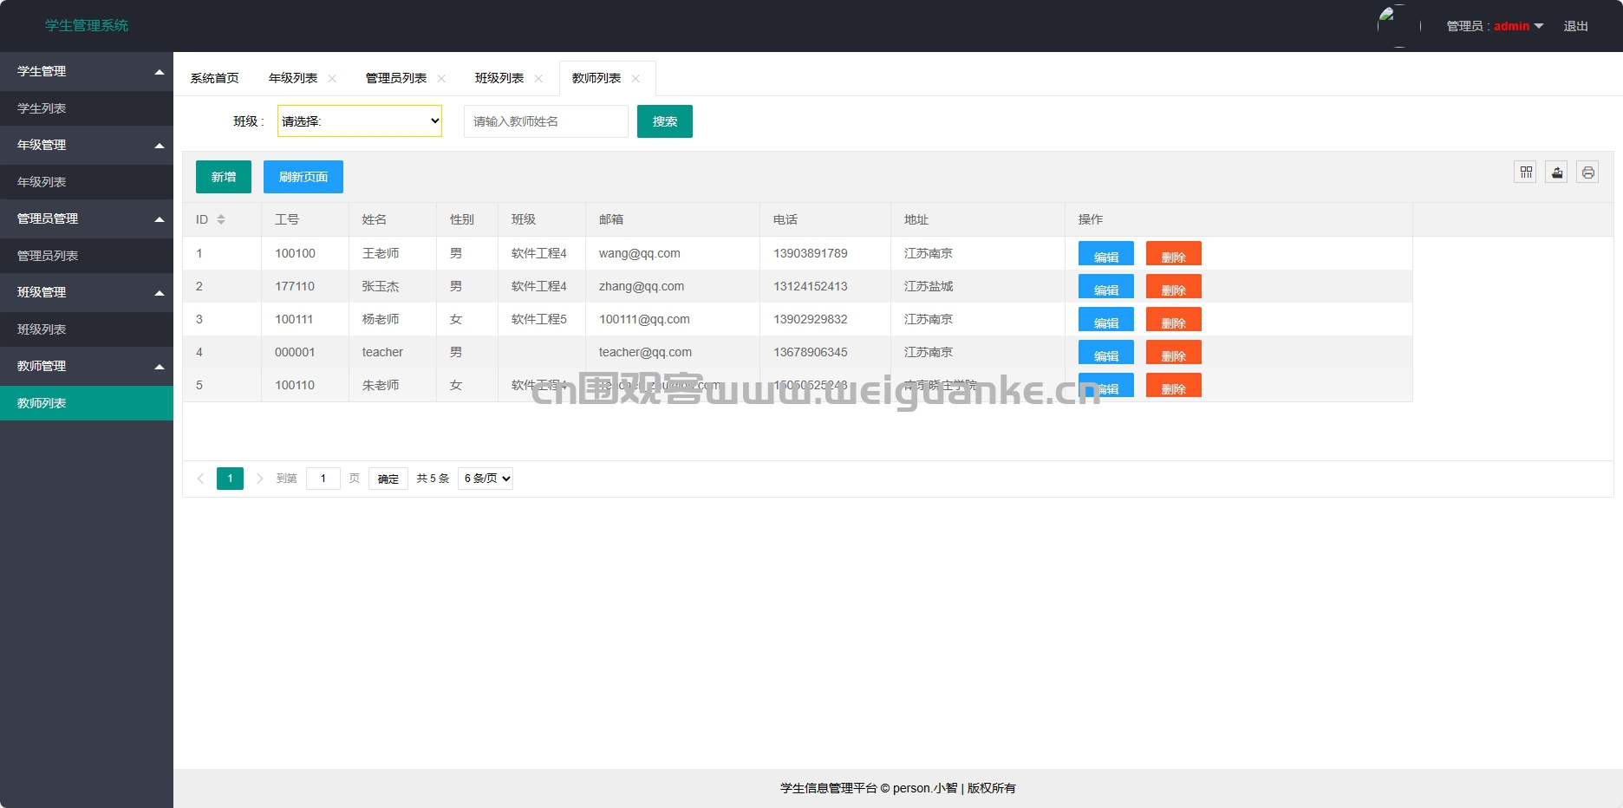Screen dimensions: 1623x808
Task: Close the 年级列表 tab
Action: pos(332,79)
